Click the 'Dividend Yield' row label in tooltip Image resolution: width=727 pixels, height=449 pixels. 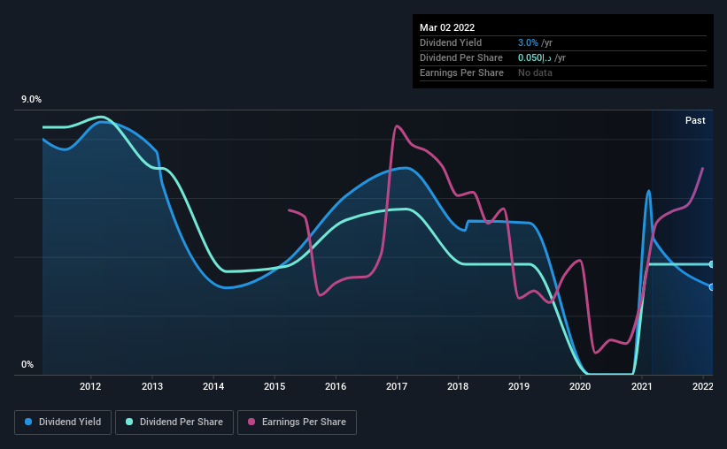click(x=451, y=42)
